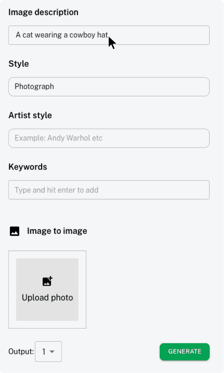This screenshot has width=224, height=373.
Task: Click Upload photo to add a reference image
Action: [47, 289]
